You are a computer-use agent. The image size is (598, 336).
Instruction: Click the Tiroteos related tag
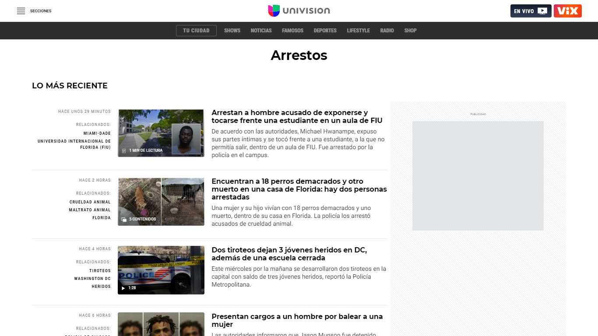100,271
